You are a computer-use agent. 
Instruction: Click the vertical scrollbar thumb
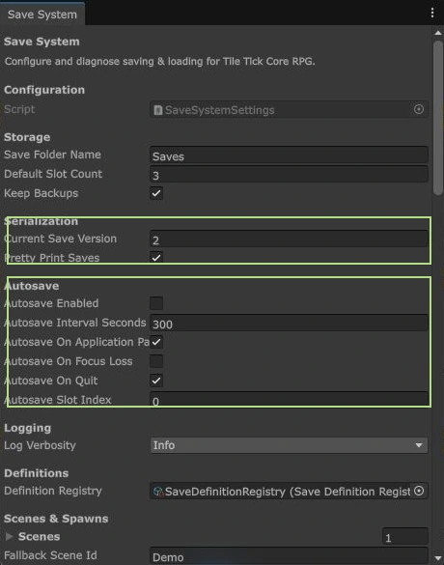pos(438,118)
